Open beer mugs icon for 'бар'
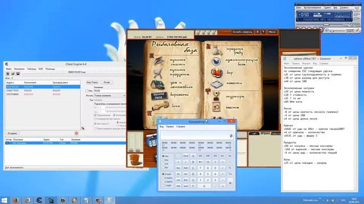 216,73
